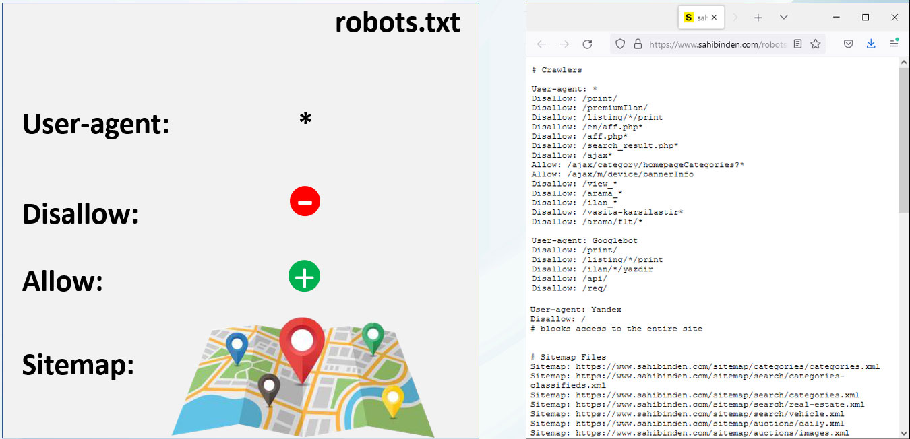Click the scrollbar down arrow in browser
The image size is (910, 439).
tap(904, 433)
